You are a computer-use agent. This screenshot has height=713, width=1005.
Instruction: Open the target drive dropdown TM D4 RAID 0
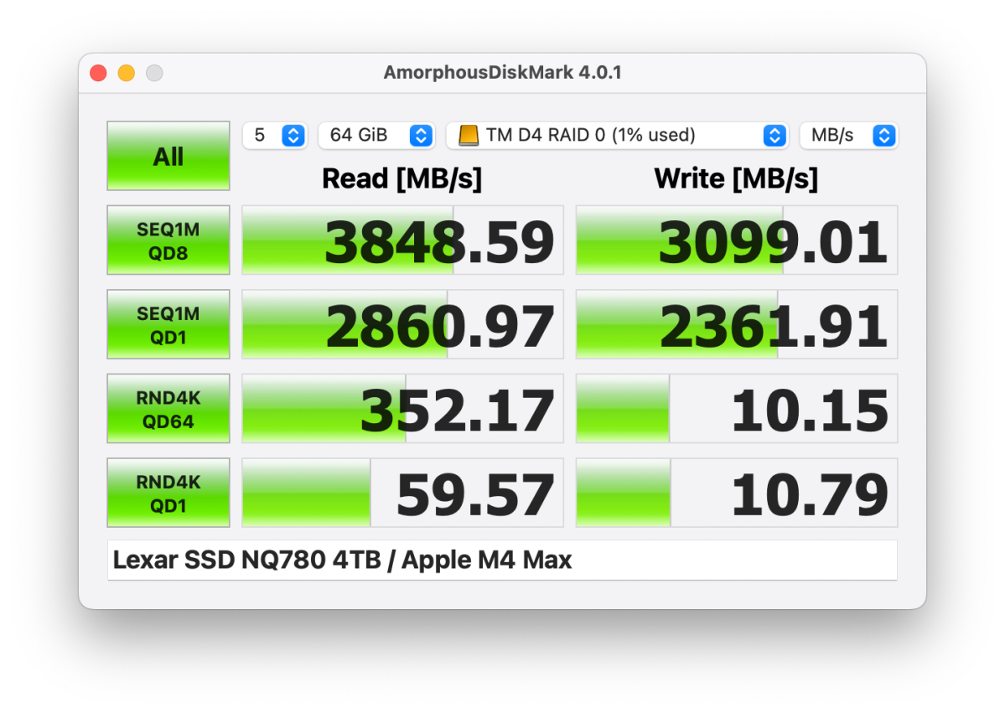pyautogui.click(x=618, y=135)
